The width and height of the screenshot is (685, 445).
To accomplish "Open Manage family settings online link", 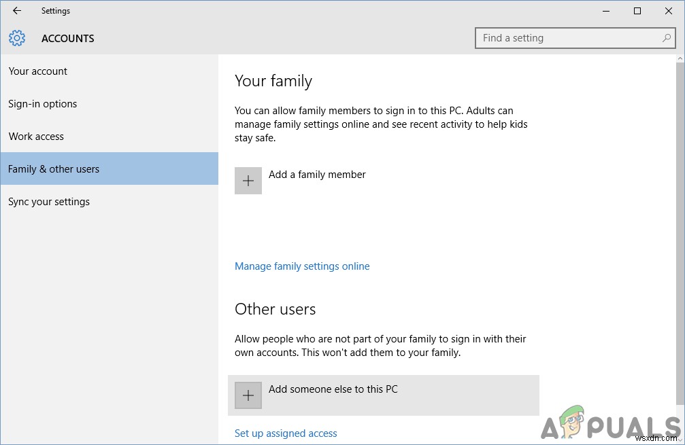I will pos(302,266).
